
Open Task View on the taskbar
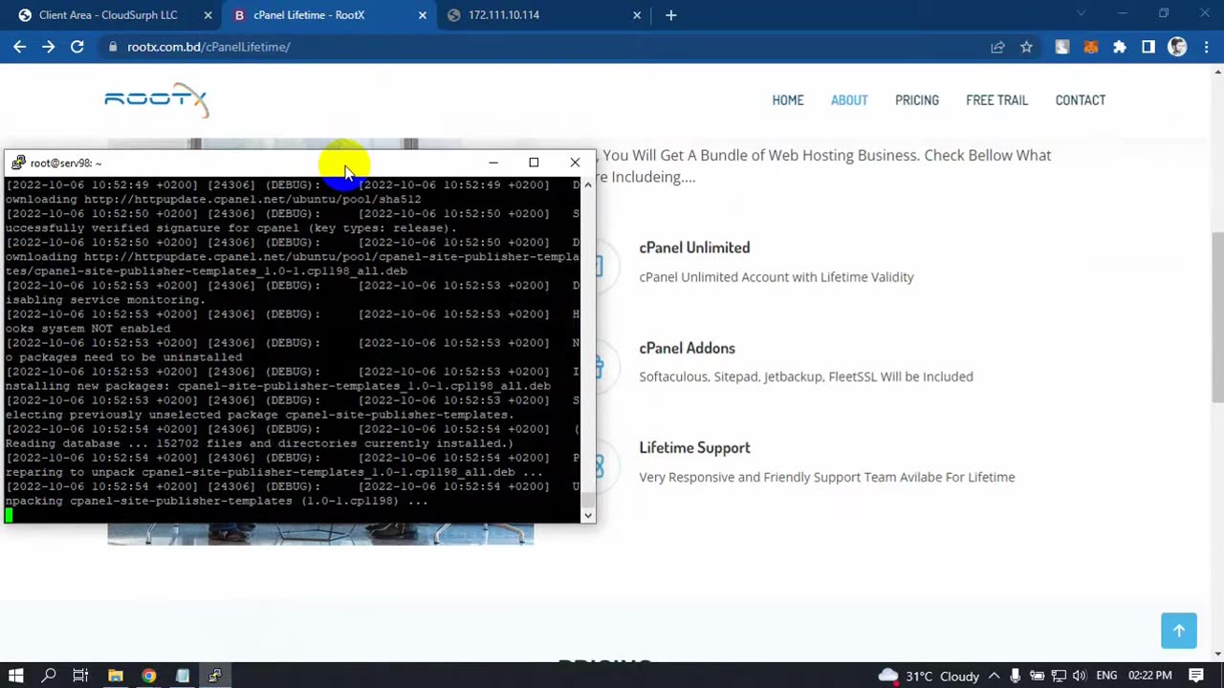click(x=81, y=676)
